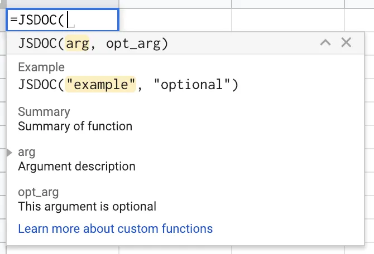
Task: Click the triangle marker beside arg
Action: click(x=9, y=152)
